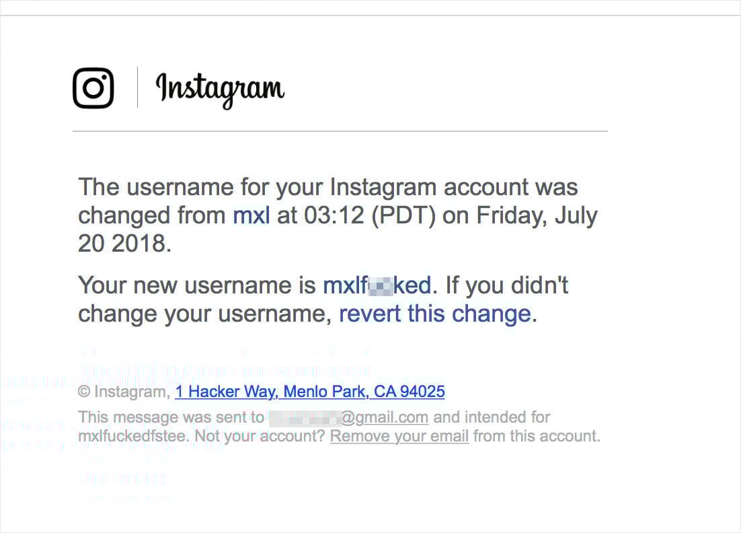Click the "This message was sent to" text
741x533 pixels.
[171, 417]
